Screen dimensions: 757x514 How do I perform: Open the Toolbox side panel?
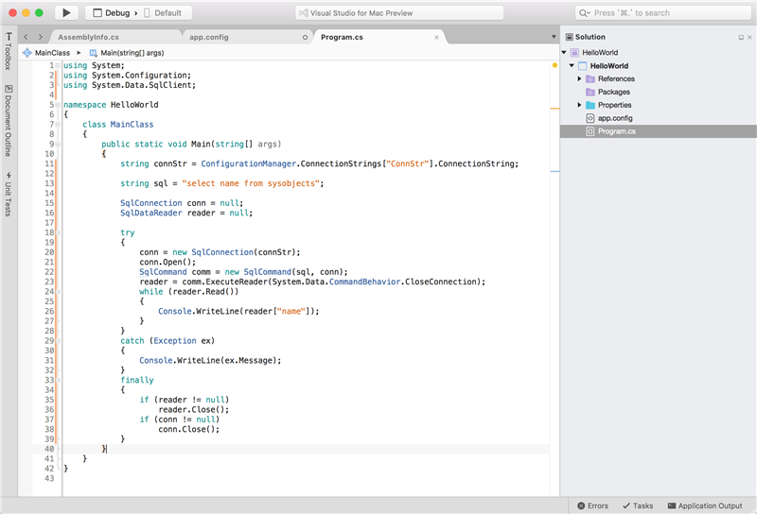[9, 52]
